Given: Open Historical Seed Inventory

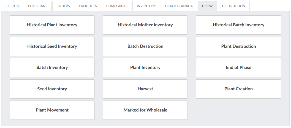Looking at the screenshot, I should (52, 46).
